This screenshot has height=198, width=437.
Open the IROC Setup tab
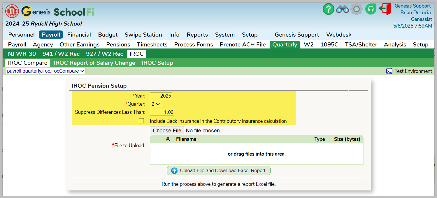tap(157, 63)
